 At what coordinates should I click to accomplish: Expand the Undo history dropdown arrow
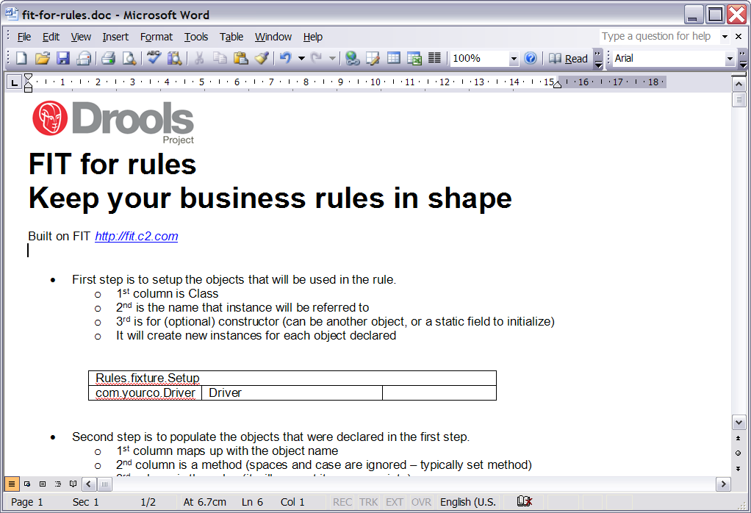click(301, 59)
